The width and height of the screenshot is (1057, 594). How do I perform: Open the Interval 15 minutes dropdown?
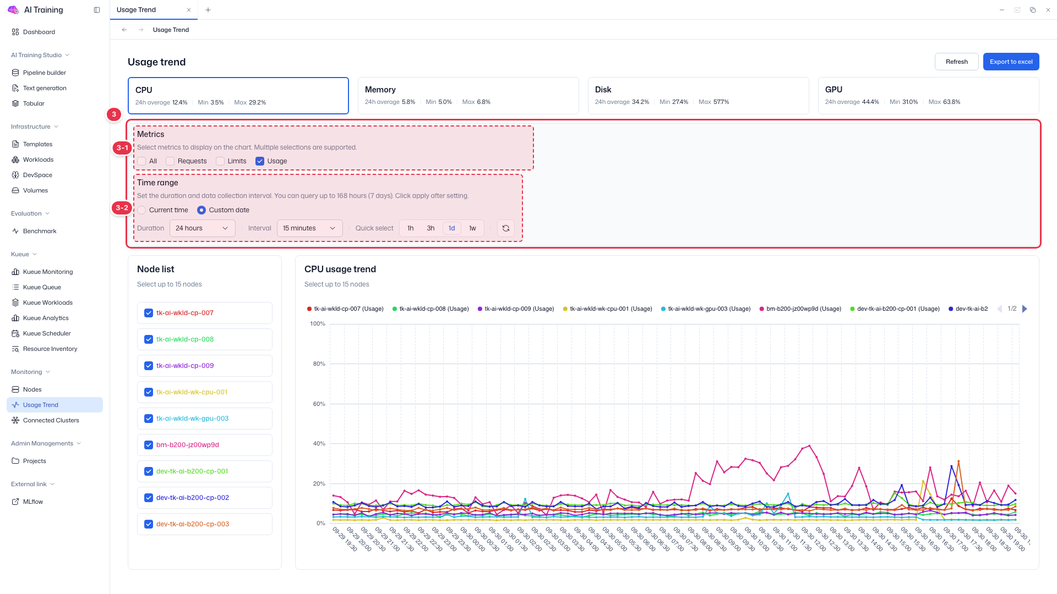click(x=309, y=228)
